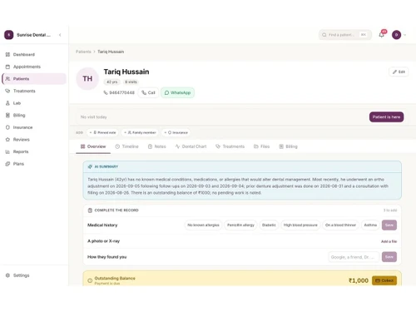Switch to the Files tab
Image resolution: width=416 pixels, height=312 pixels.
pos(262,146)
